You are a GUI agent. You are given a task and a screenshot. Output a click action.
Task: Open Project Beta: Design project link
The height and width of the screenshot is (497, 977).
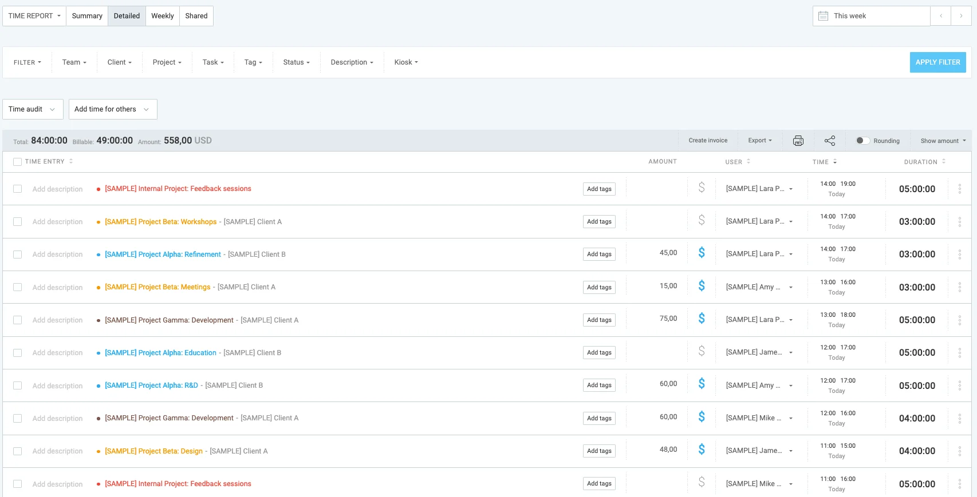(153, 451)
